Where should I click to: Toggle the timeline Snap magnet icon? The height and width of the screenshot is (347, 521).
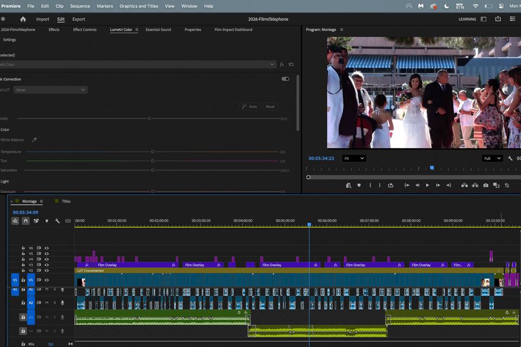click(x=26, y=221)
